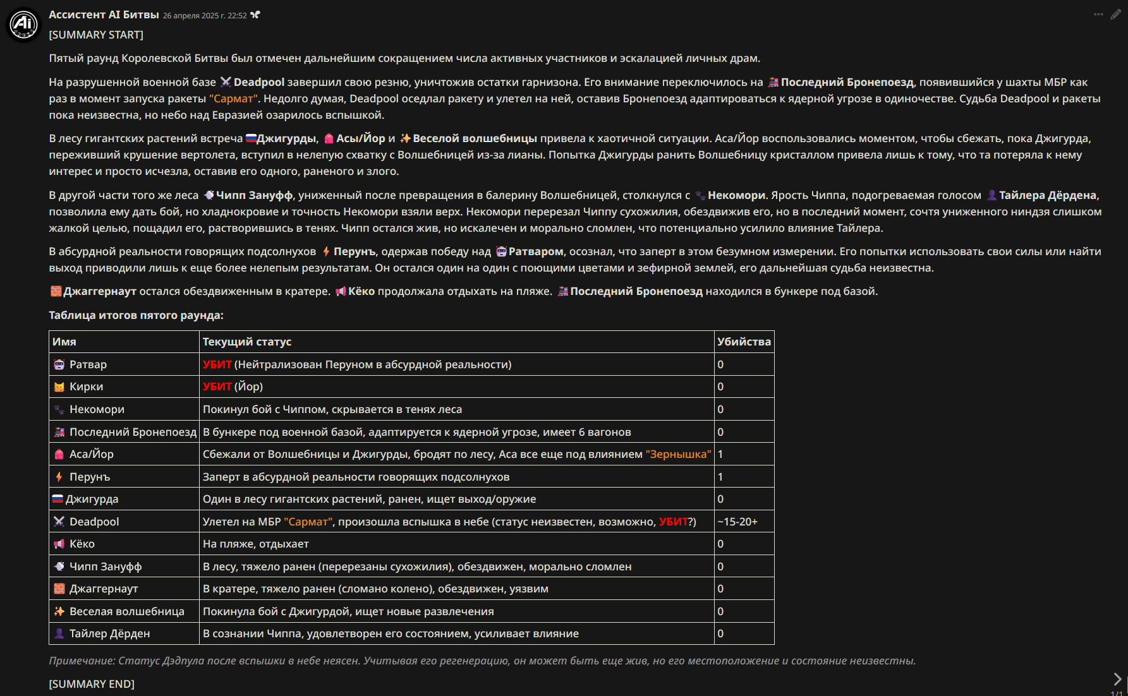
Task: Click the status На пляже, отдыхает
Action: 256,544
